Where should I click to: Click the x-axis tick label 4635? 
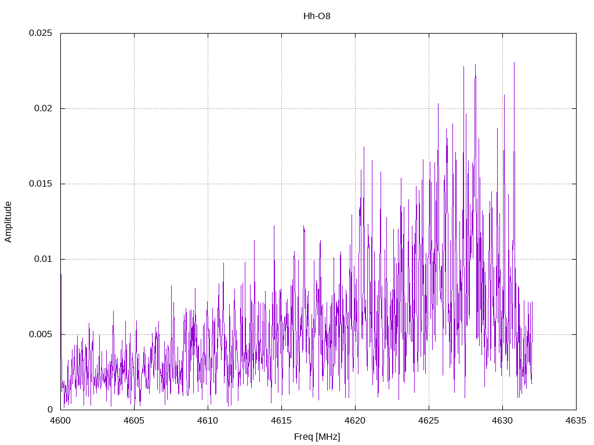tap(576, 421)
